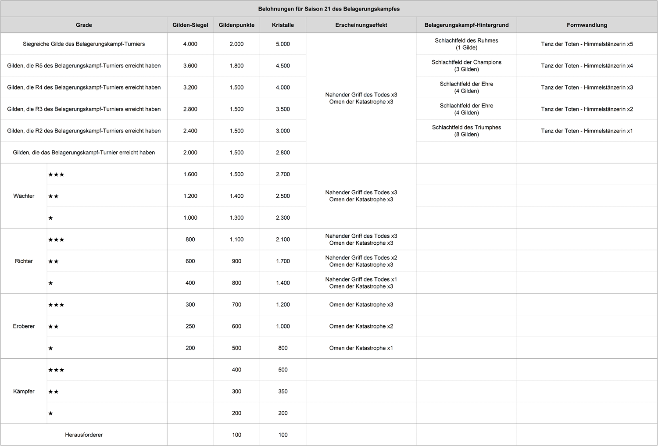This screenshot has height=446, width=658.
Task: Click the three-star icon in the Richter group
Action: pyautogui.click(x=56, y=240)
